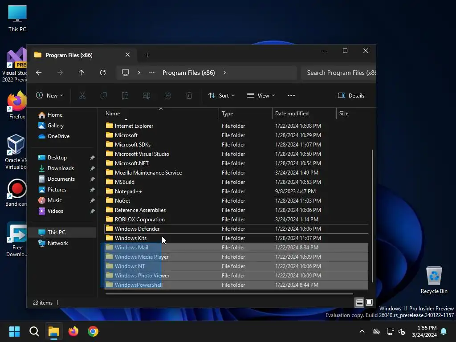Open the New dropdown menu
The width and height of the screenshot is (456, 342).
pyautogui.click(x=49, y=95)
